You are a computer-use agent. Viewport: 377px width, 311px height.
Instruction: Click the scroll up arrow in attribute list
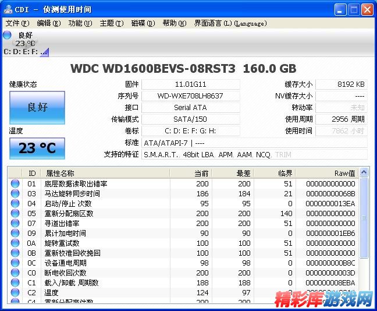pos(364,172)
